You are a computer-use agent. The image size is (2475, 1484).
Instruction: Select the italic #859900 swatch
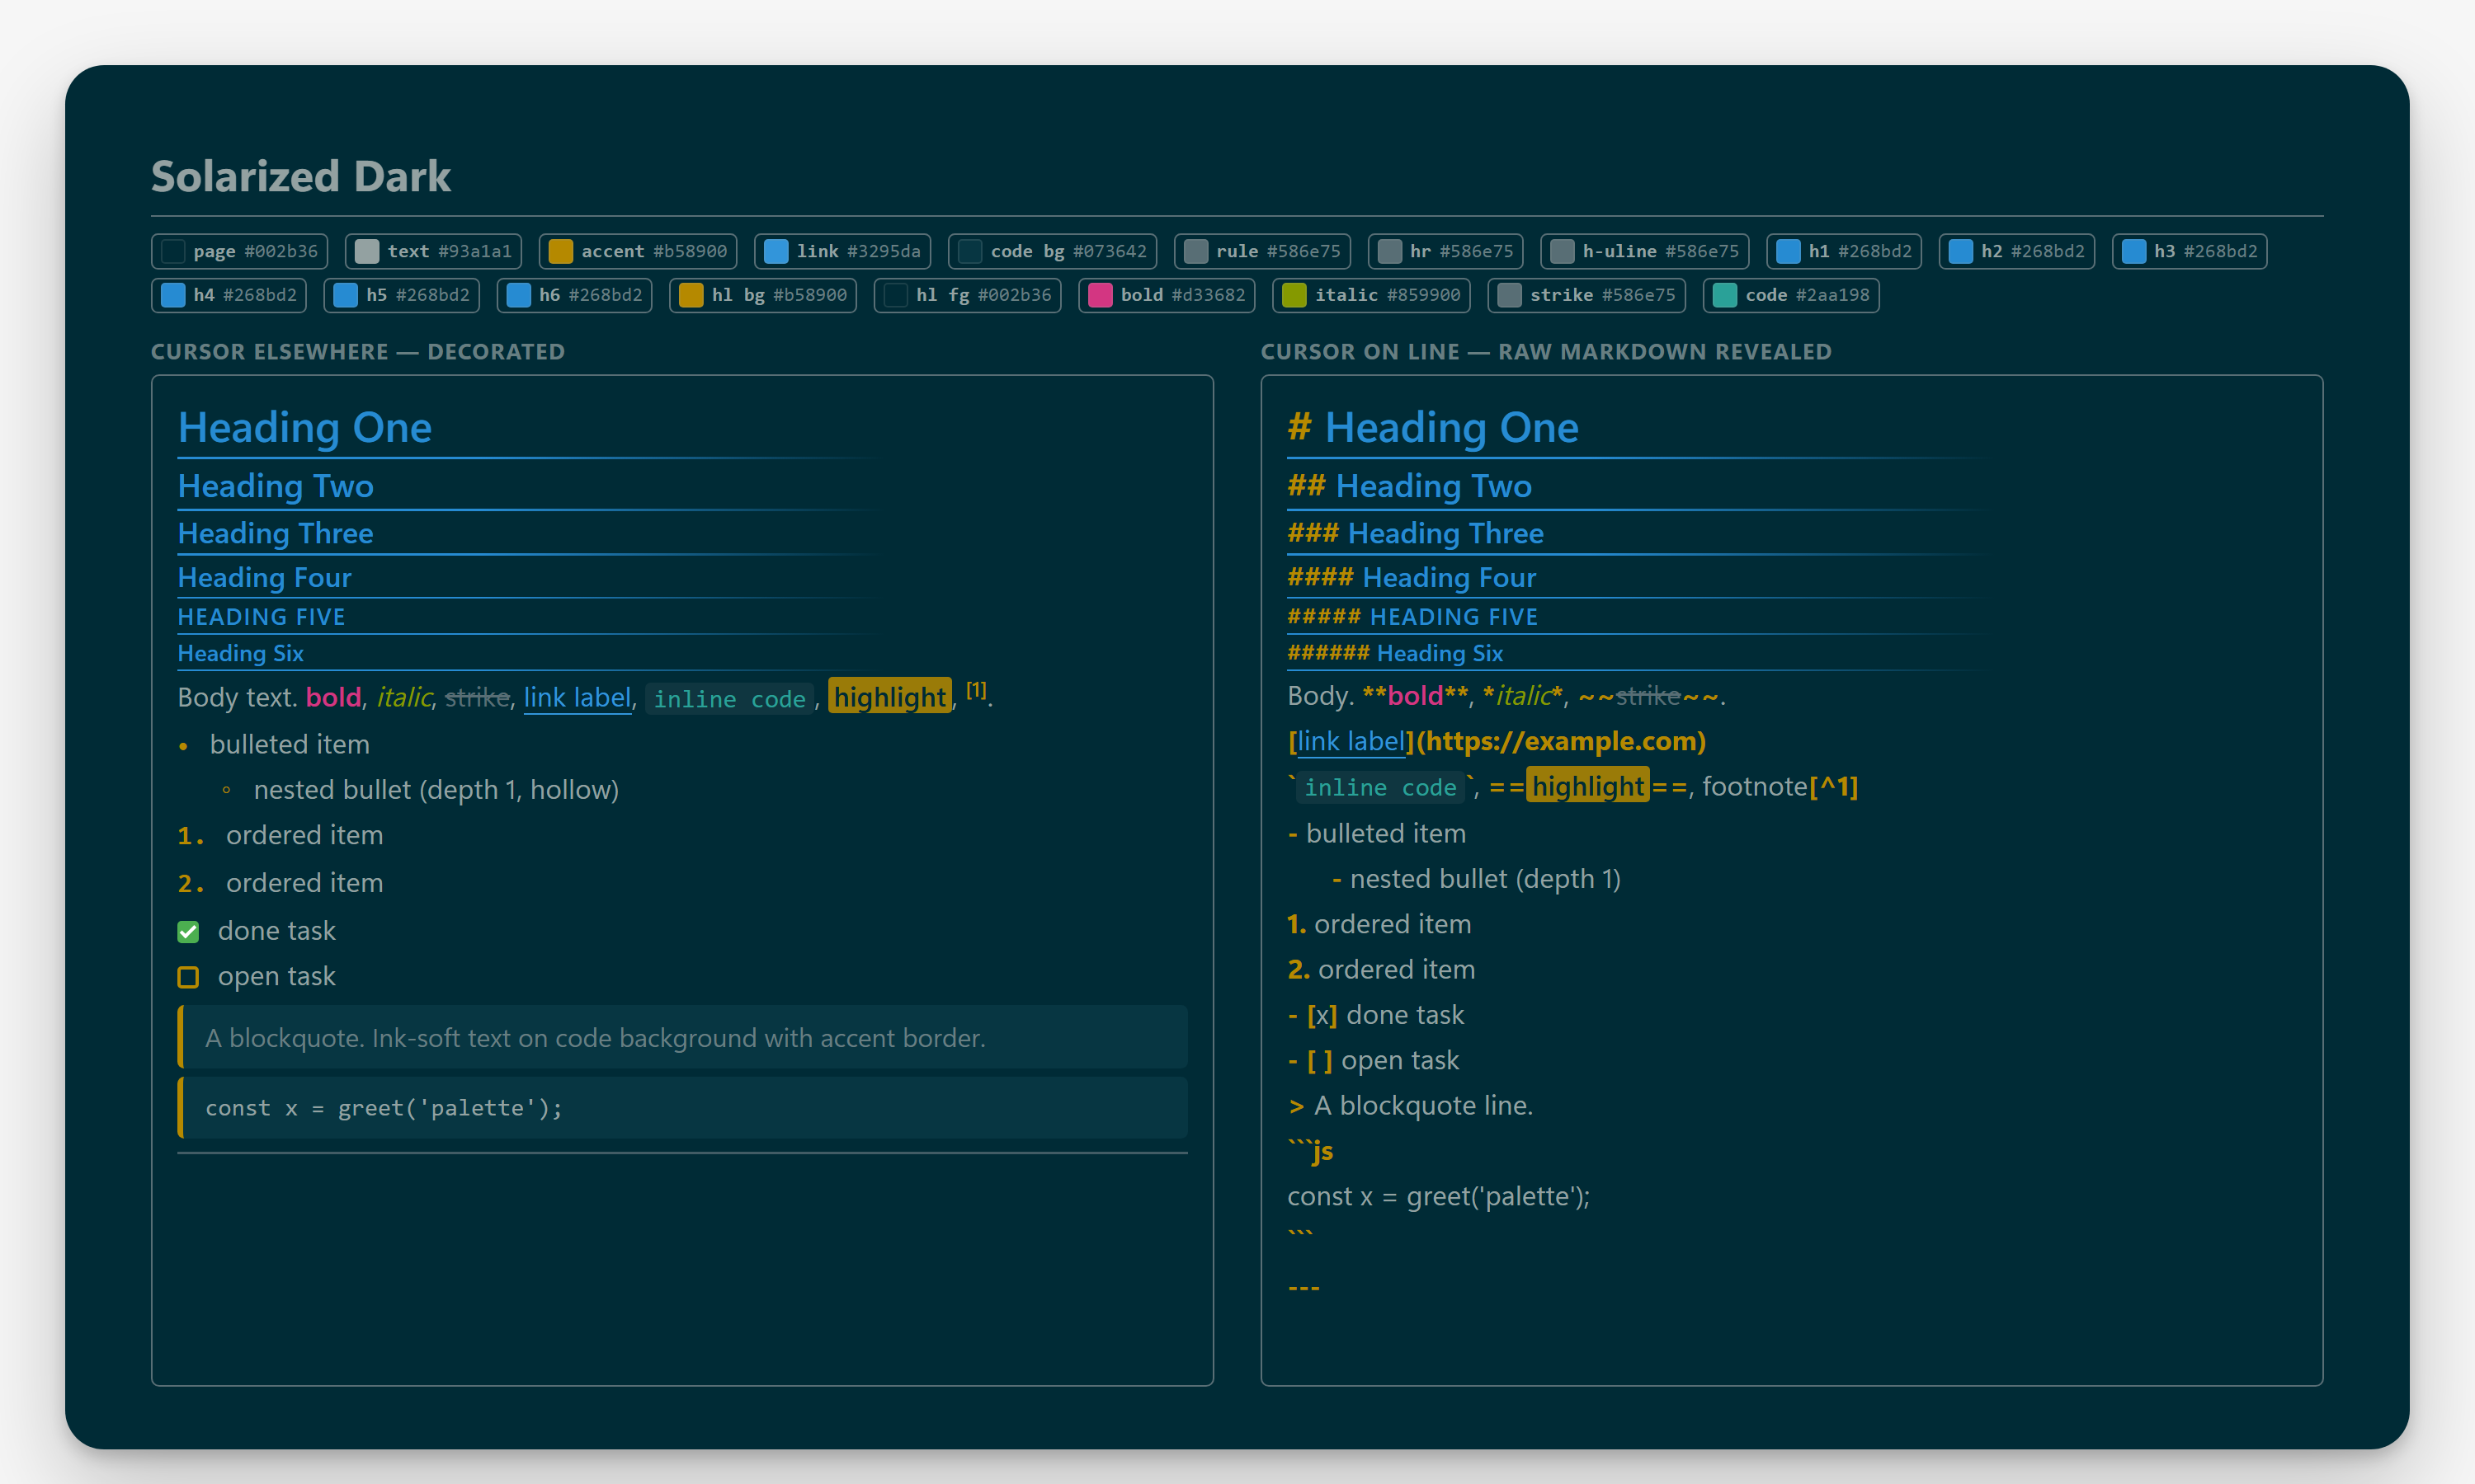(1371, 295)
